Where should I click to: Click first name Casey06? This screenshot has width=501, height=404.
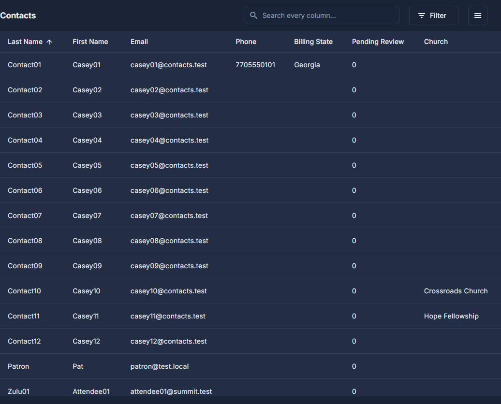click(87, 191)
